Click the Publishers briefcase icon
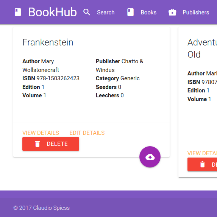Viewport: 217px width, 217px height. tap(172, 12)
